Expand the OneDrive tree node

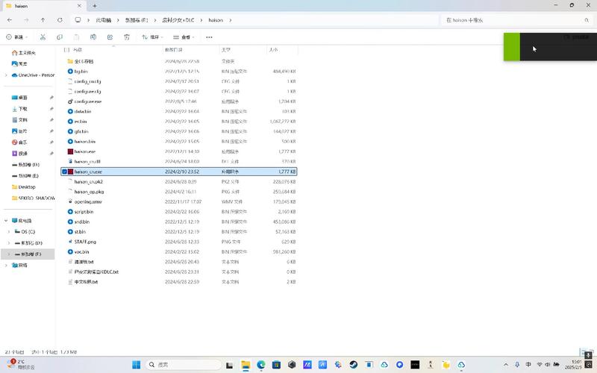6,75
